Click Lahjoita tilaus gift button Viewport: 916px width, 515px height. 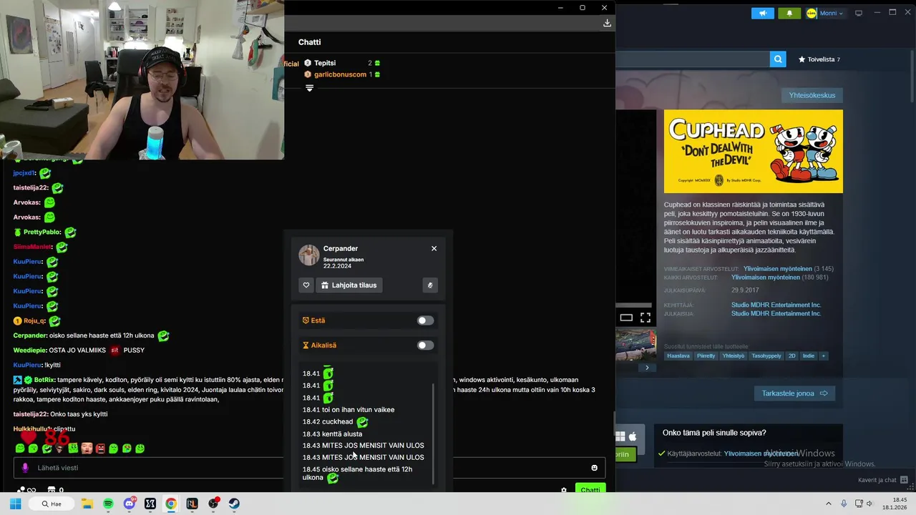tap(349, 285)
